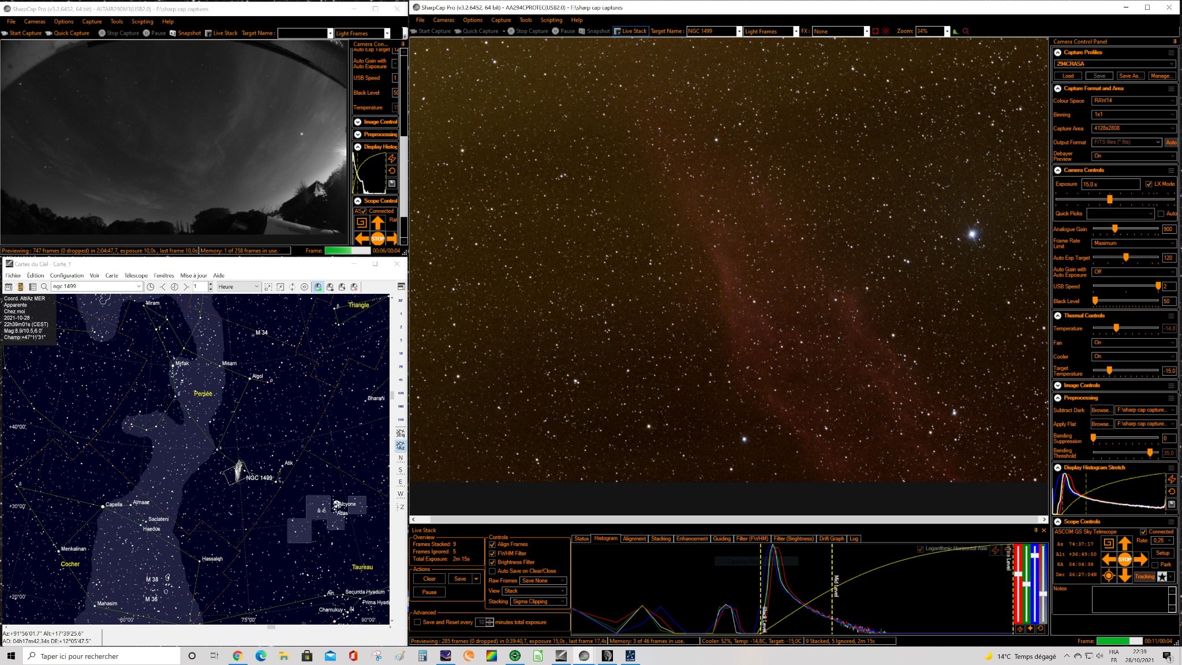Click Exposure slider handle
This screenshot has height=665, width=1182.
coord(1109,199)
